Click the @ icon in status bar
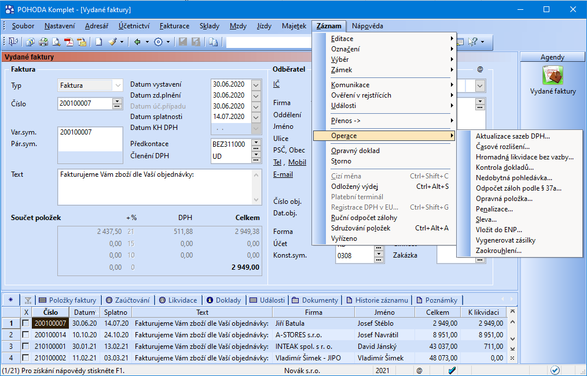This screenshot has height=376, width=587. (419, 371)
